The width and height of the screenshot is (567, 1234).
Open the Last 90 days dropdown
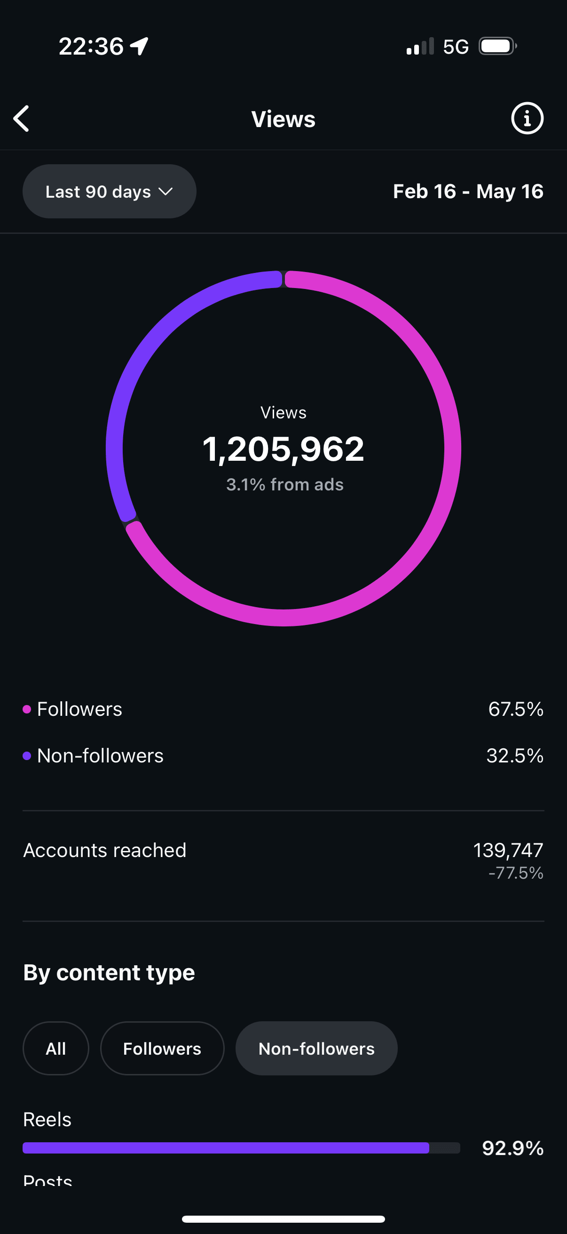(109, 192)
